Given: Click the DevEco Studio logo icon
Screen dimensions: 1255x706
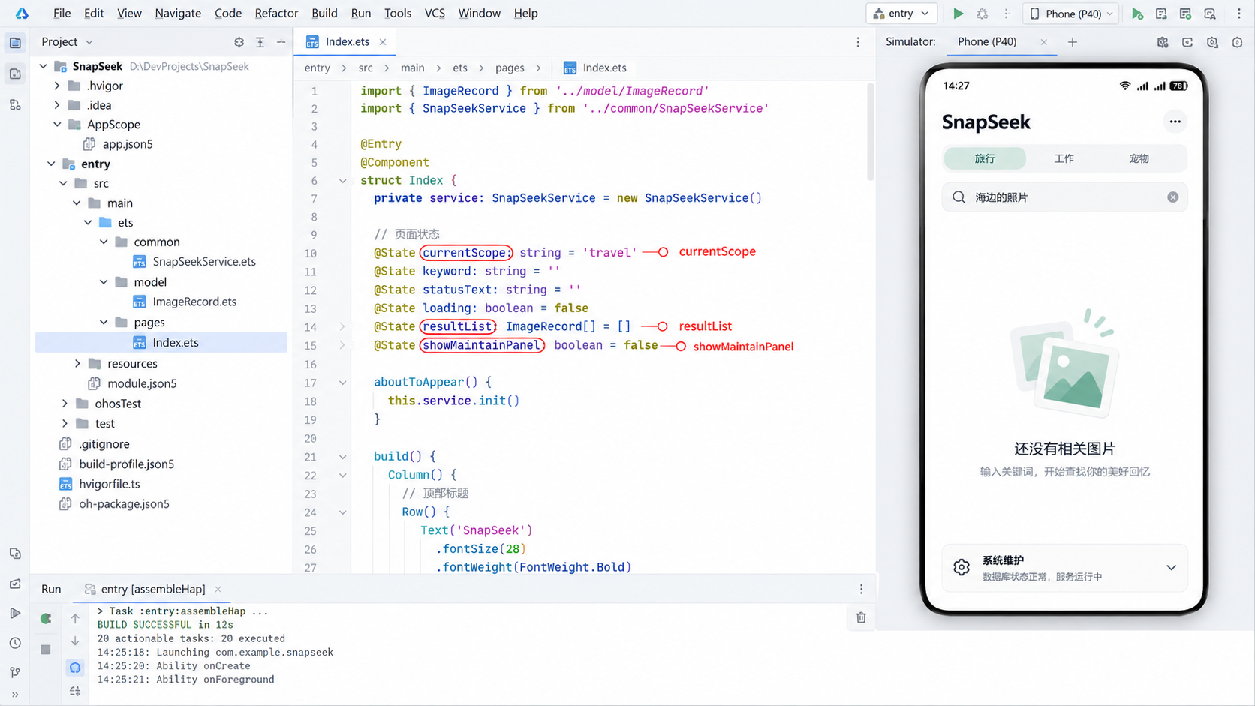Looking at the screenshot, I should [22, 14].
